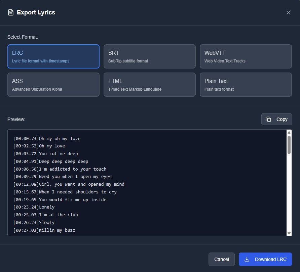This screenshot has height=272, width=300.
Task: Click the download arrow icon
Action: pos(247,259)
